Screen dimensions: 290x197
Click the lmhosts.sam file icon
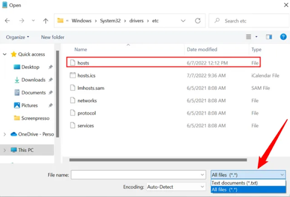coord(72,88)
